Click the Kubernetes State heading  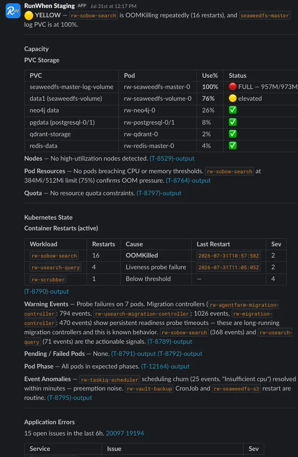(48, 217)
